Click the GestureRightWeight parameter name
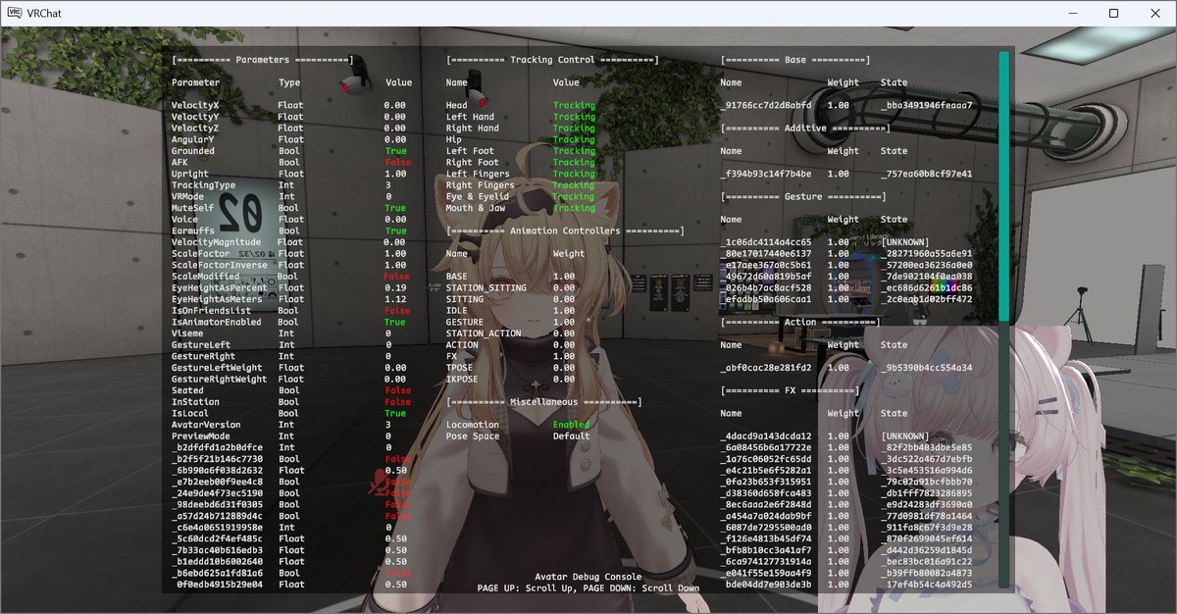Screen dimensions: 1177x614 220,380
